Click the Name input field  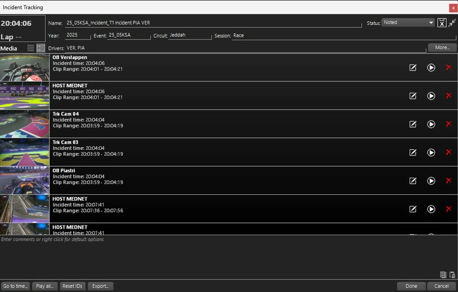[213, 23]
